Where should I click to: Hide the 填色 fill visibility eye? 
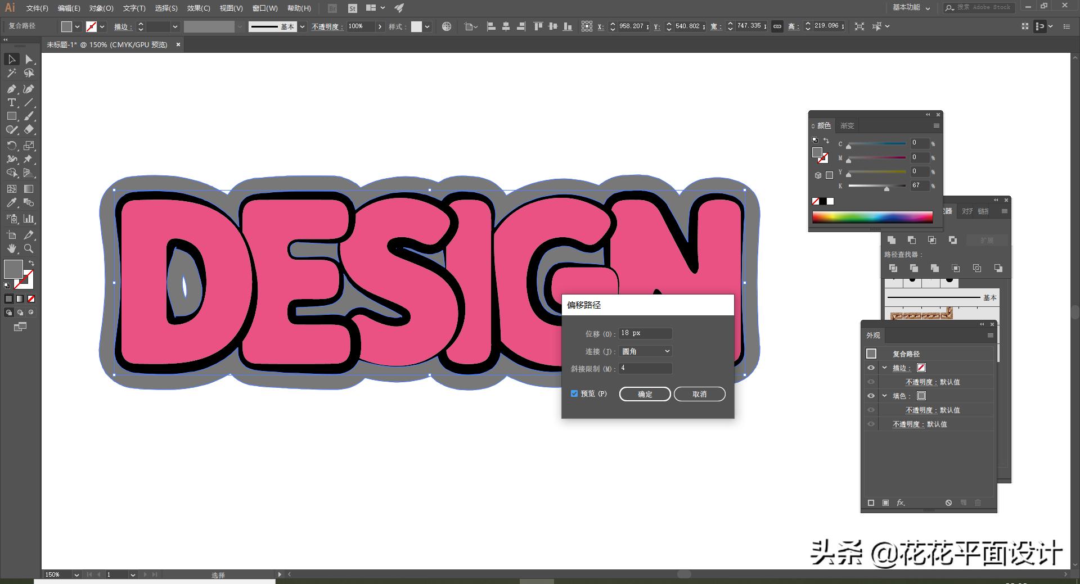click(x=871, y=396)
